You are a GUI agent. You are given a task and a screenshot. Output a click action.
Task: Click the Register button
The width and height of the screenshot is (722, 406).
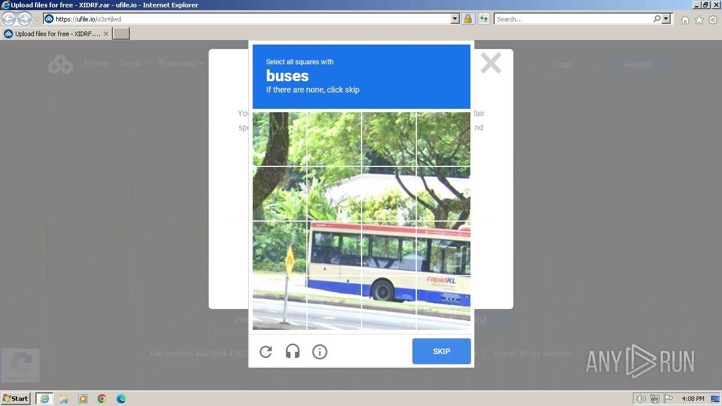pos(639,64)
